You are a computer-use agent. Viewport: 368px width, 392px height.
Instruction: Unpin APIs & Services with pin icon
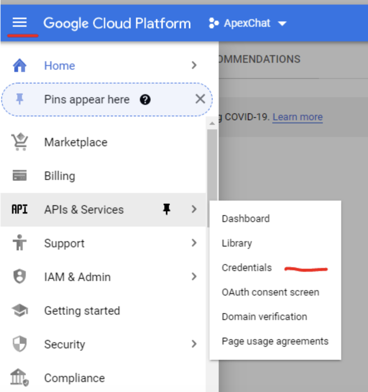tap(167, 209)
